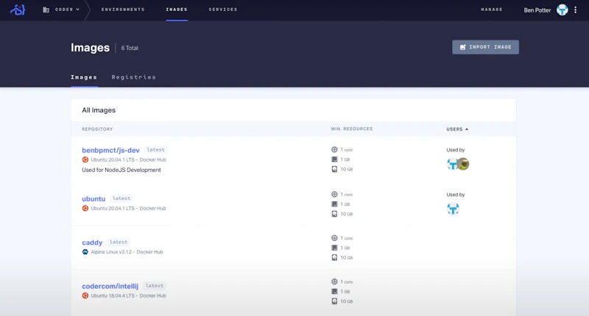This screenshot has width=589, height=316.
Task: Select the Images sub-tab
Action: [x=84, y=77]
